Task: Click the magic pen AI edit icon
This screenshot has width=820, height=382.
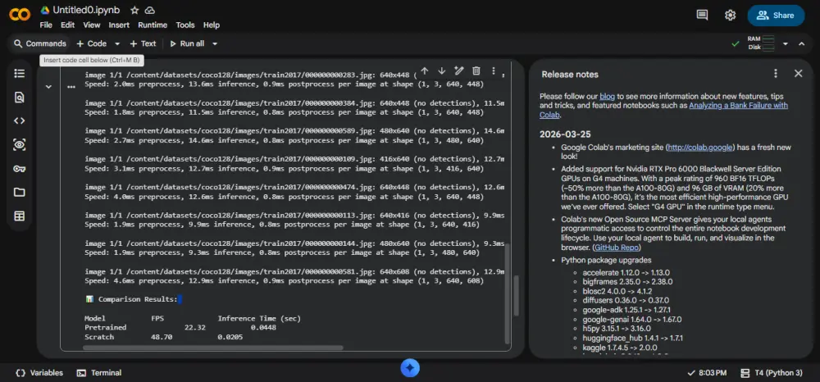Action: click(x=458, y=70)
